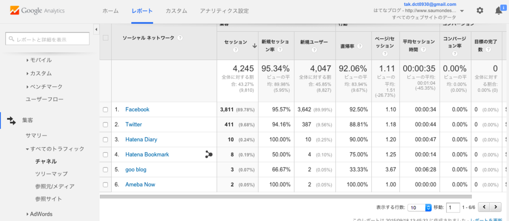Toggle the select-all checkbox in table header
The width and height of the screenshot is (509, 221).
pyautogui.click(x=105, y=38)
